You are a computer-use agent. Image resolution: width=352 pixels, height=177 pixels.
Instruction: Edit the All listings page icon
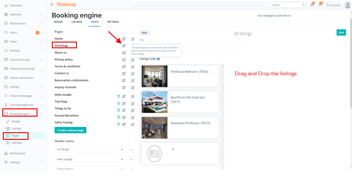(x=124, y=46)
